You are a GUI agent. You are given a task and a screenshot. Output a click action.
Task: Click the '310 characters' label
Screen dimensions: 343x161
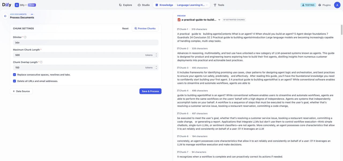[x=199, y=29]
